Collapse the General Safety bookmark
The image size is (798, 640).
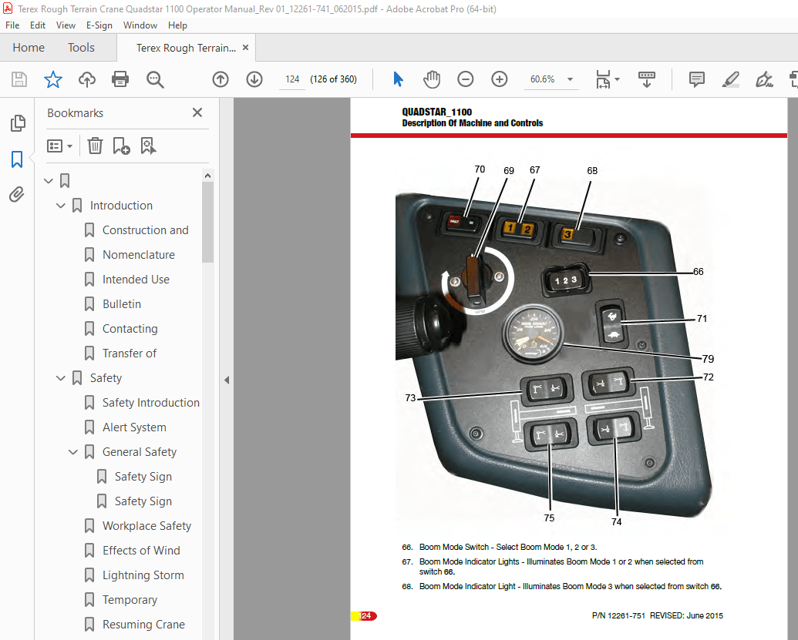72,452
